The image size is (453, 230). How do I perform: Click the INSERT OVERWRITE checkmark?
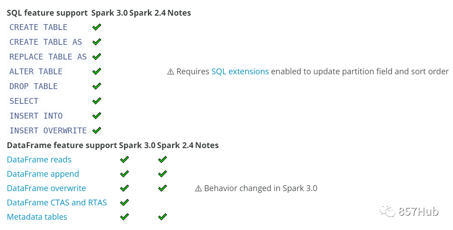pyautogui.click(x=97, y=131)
